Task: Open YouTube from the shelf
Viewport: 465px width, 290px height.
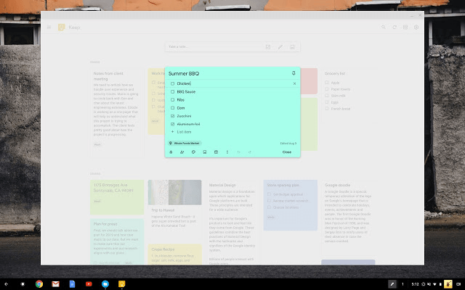Action: pyautogui.click(x=89, y=283)
